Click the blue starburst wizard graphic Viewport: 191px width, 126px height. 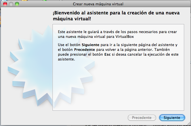click(51, 67)
